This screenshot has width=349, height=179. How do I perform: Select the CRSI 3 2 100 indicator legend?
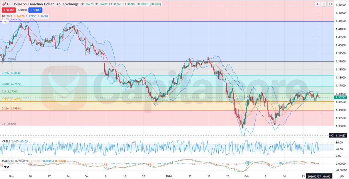[x=11, y=141]
